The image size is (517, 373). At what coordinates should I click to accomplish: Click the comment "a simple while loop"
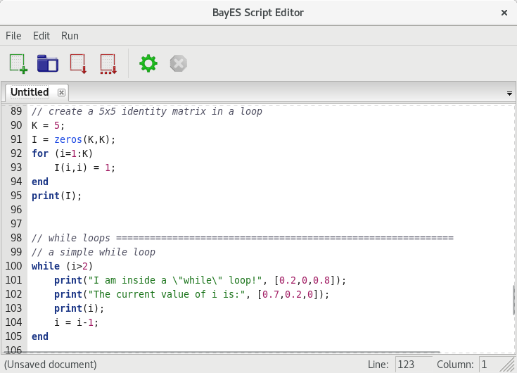[102, 252]
